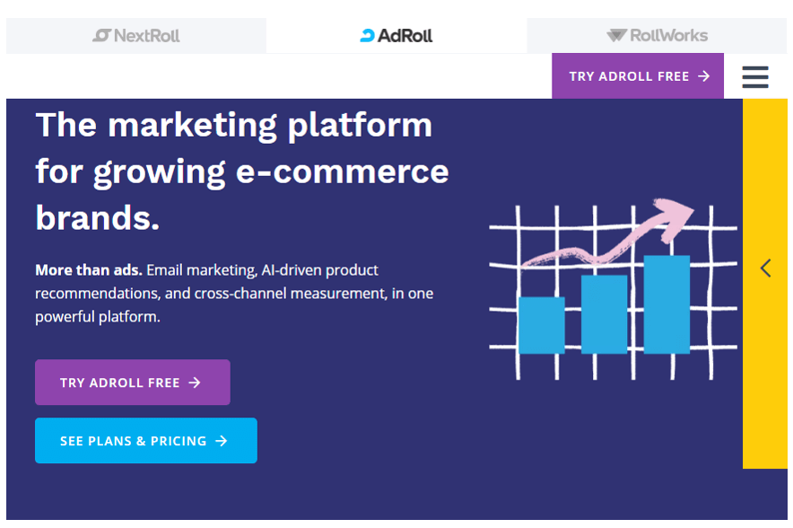Click the pink upward trend arrow illustration

[608, 233]
